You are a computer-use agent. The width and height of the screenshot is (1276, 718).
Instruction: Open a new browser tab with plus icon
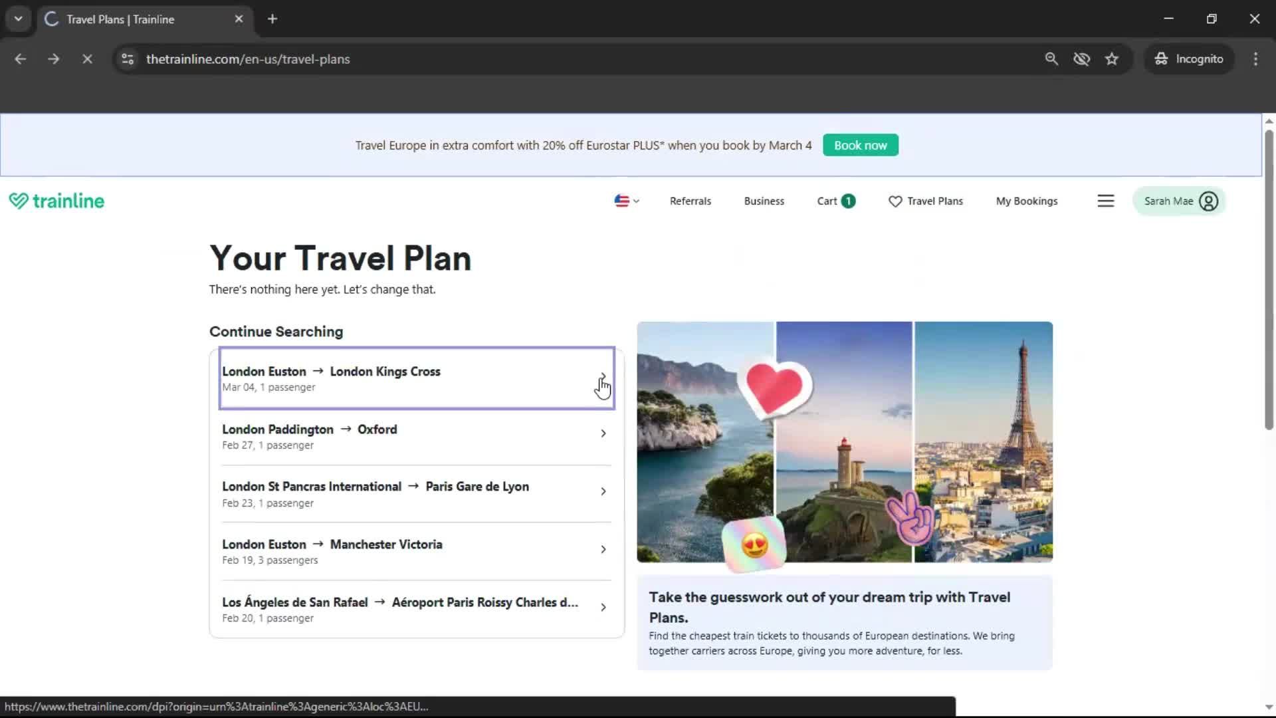[x=272, y=19]
